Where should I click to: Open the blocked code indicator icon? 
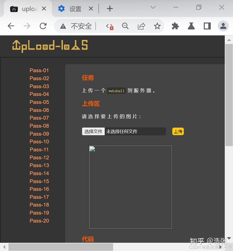110,26
